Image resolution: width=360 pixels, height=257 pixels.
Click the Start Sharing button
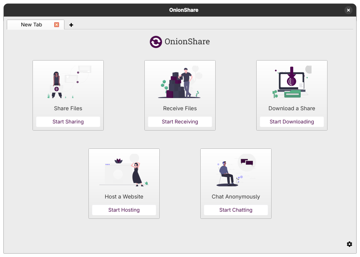68,122
